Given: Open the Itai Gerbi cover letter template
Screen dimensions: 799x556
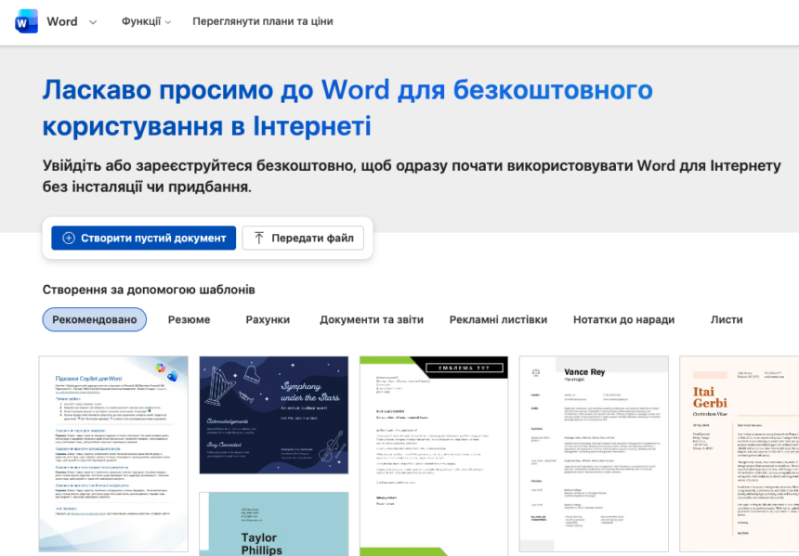Looking at the screenshot, I should click(x=739, y=454).
